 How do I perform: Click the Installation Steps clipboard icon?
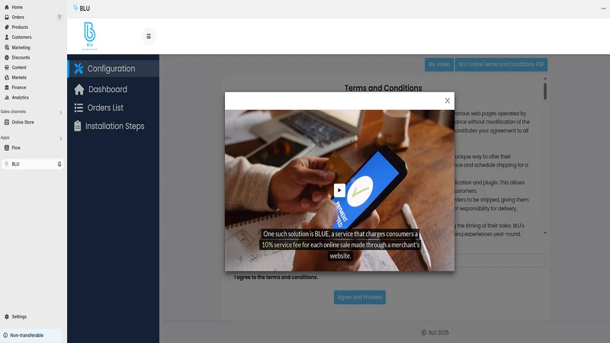[78, 126]
